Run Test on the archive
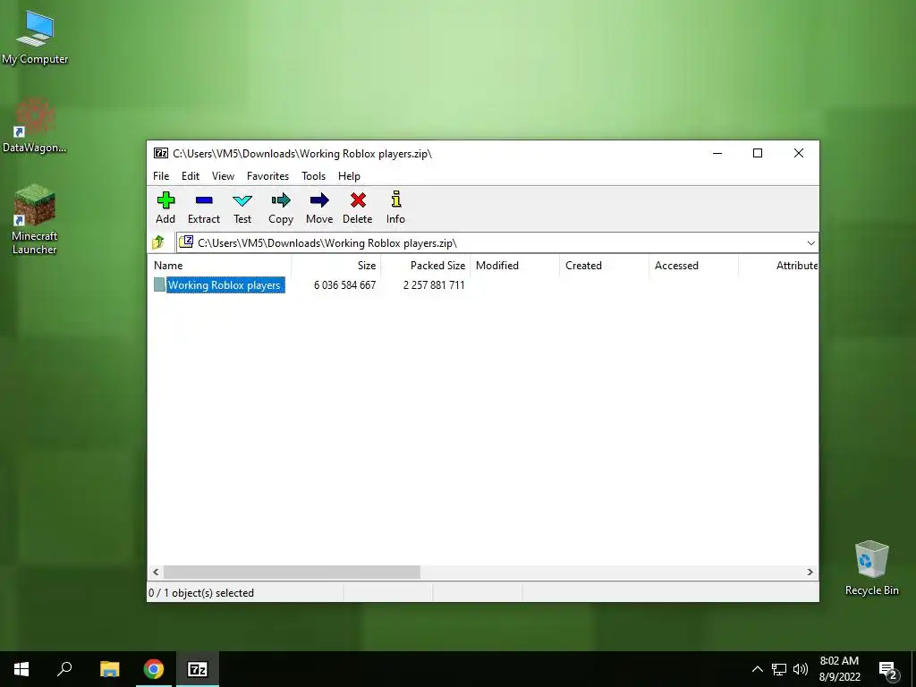916x687 pixels. (x=242, y=208)
